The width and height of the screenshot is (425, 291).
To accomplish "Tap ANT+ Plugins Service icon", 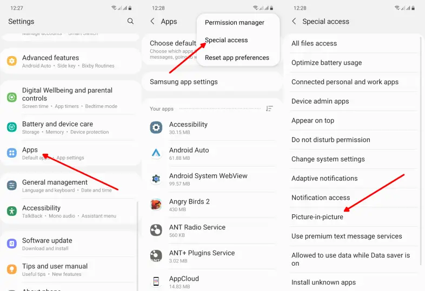I will coord(156,256).
